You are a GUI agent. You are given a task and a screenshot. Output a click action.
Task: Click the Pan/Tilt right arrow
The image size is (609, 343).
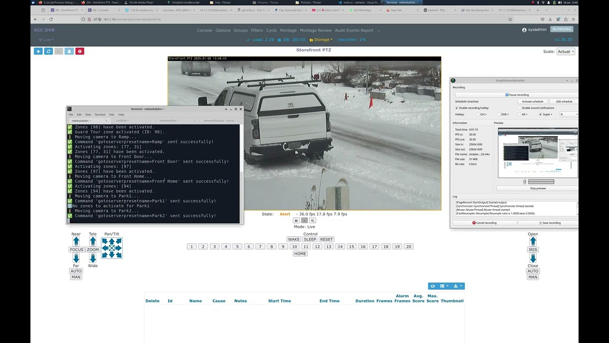pos(119,248)
